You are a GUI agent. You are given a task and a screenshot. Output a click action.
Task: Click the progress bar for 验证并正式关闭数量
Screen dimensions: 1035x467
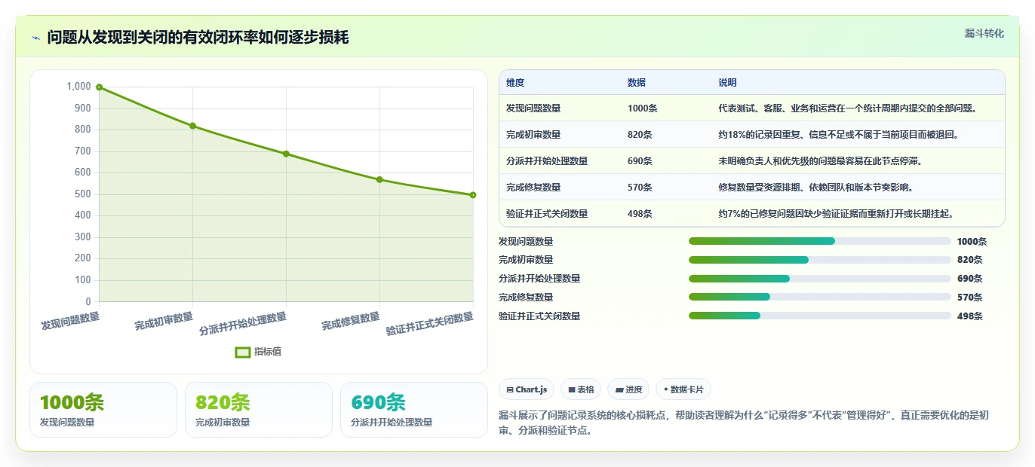click(819, 316)
